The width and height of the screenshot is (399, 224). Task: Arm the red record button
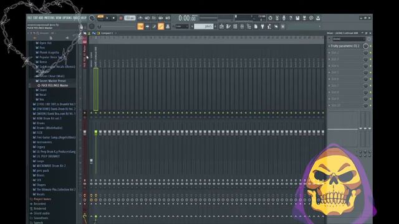point(121,18)
